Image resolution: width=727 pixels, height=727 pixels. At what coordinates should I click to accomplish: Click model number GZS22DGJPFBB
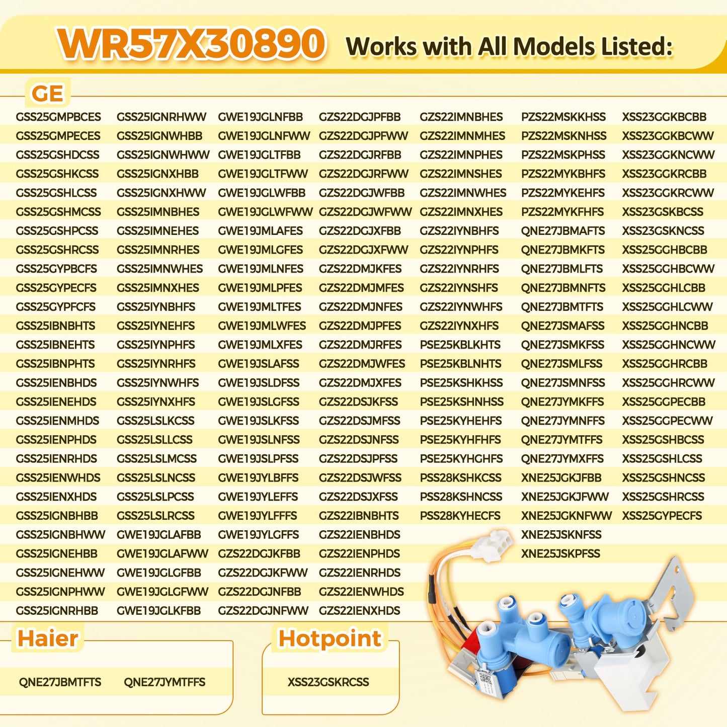(360, 117)
